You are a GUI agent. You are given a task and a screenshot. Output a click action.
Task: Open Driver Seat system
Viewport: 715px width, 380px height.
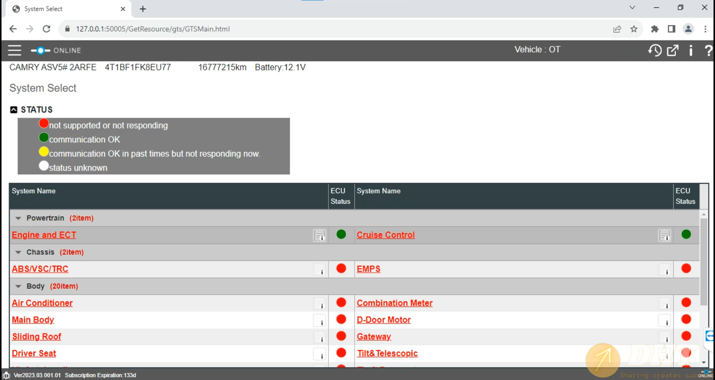34,354
